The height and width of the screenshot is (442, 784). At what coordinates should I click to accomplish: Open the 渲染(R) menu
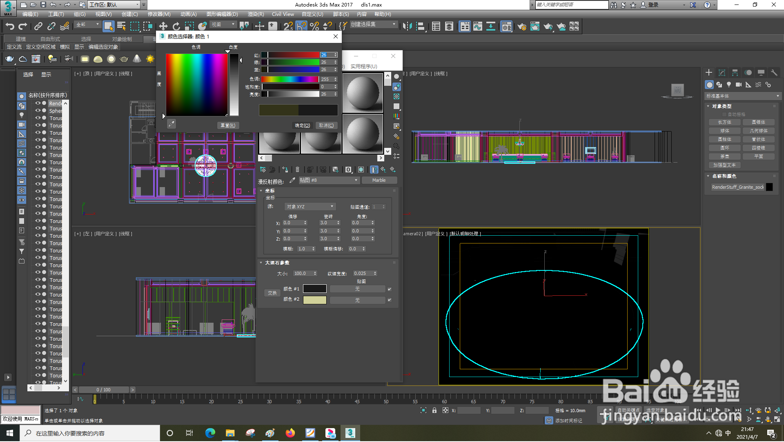[256, 14]
